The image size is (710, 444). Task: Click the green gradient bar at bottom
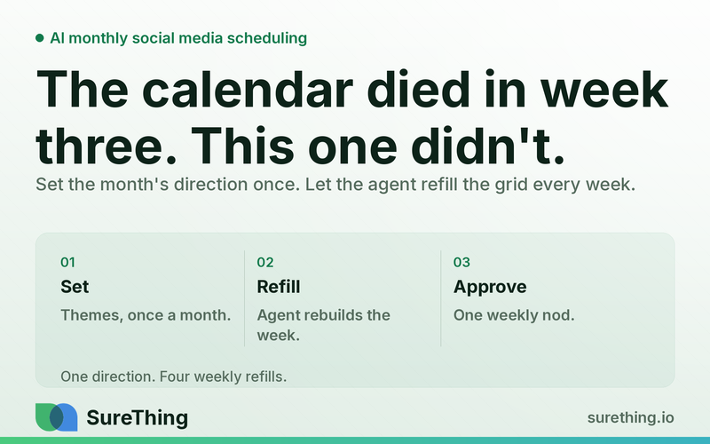[x=355, y=440]
